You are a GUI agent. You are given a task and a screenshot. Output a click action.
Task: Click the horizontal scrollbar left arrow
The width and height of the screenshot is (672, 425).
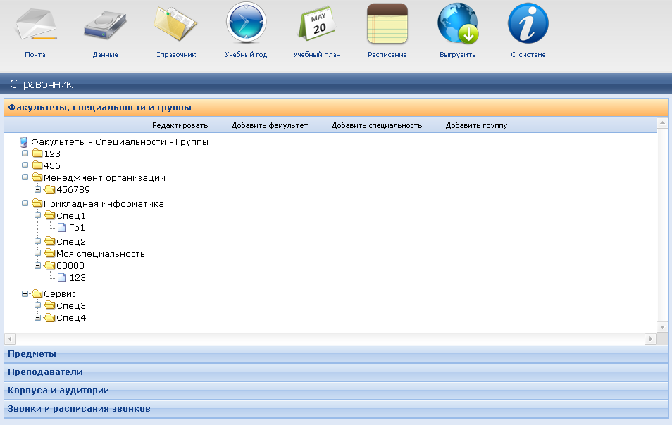pyautogui.click(x=10, y=338)
